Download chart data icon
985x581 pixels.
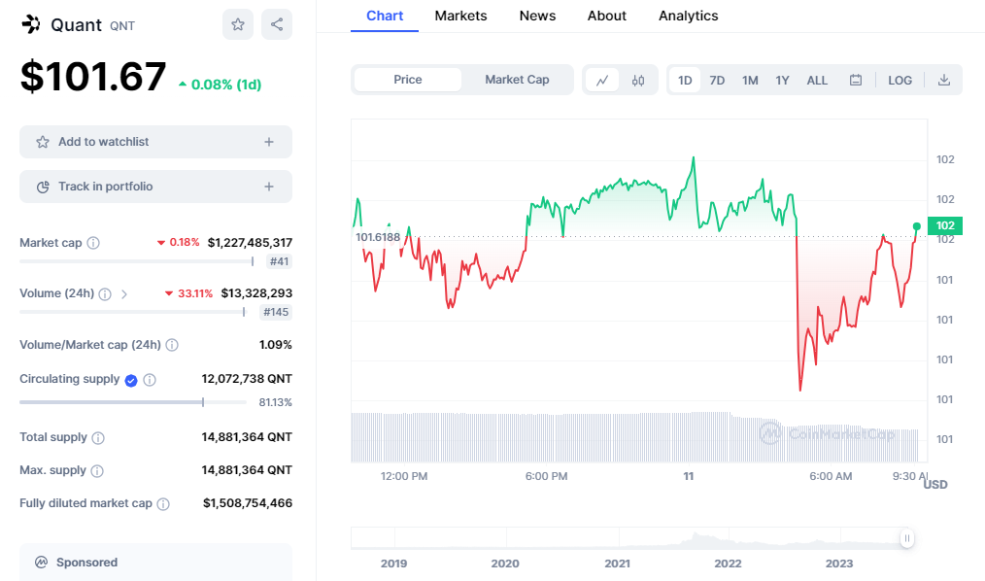click(x=943, y=81)
